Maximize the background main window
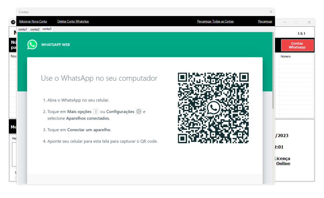The height and width of the screenshot is (198, 324). [297, 22]
